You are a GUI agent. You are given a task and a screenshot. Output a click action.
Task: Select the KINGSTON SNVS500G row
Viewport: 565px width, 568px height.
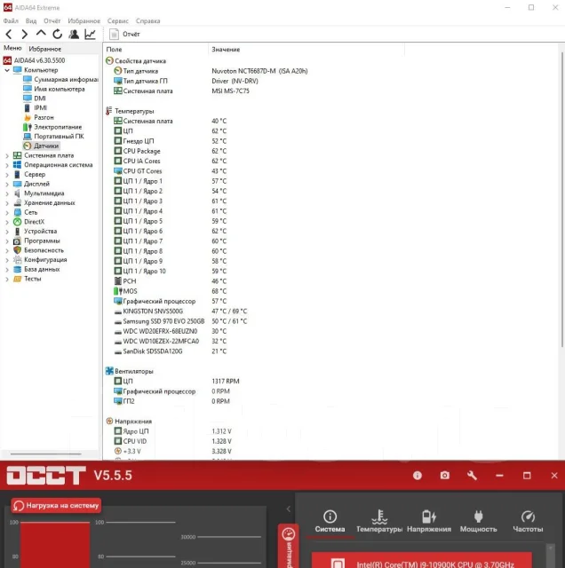pyautogui.click(x=180, y=312)
